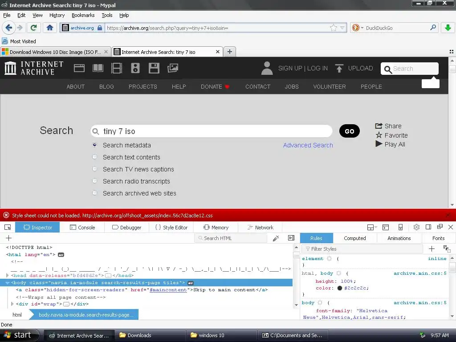The width and height of the screenshot is (456, 342).
Task: Open the History menu
Action: tap(57, 15)
